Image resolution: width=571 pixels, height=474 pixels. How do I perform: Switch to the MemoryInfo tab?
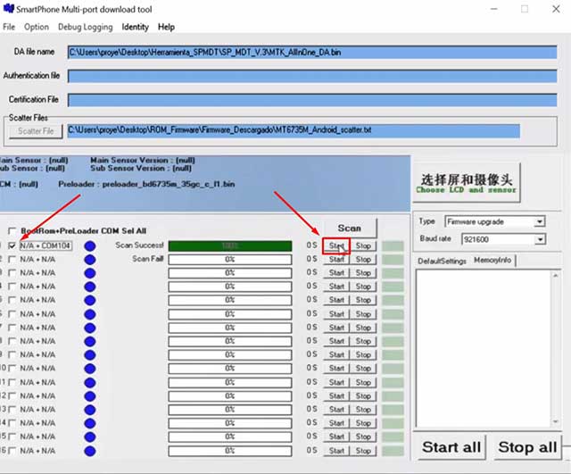492,260
